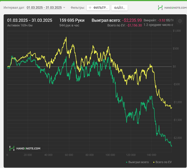This screenshot has width=187, height=168.
Task: Click the $1,000 y-axis label
Action: 177,31
